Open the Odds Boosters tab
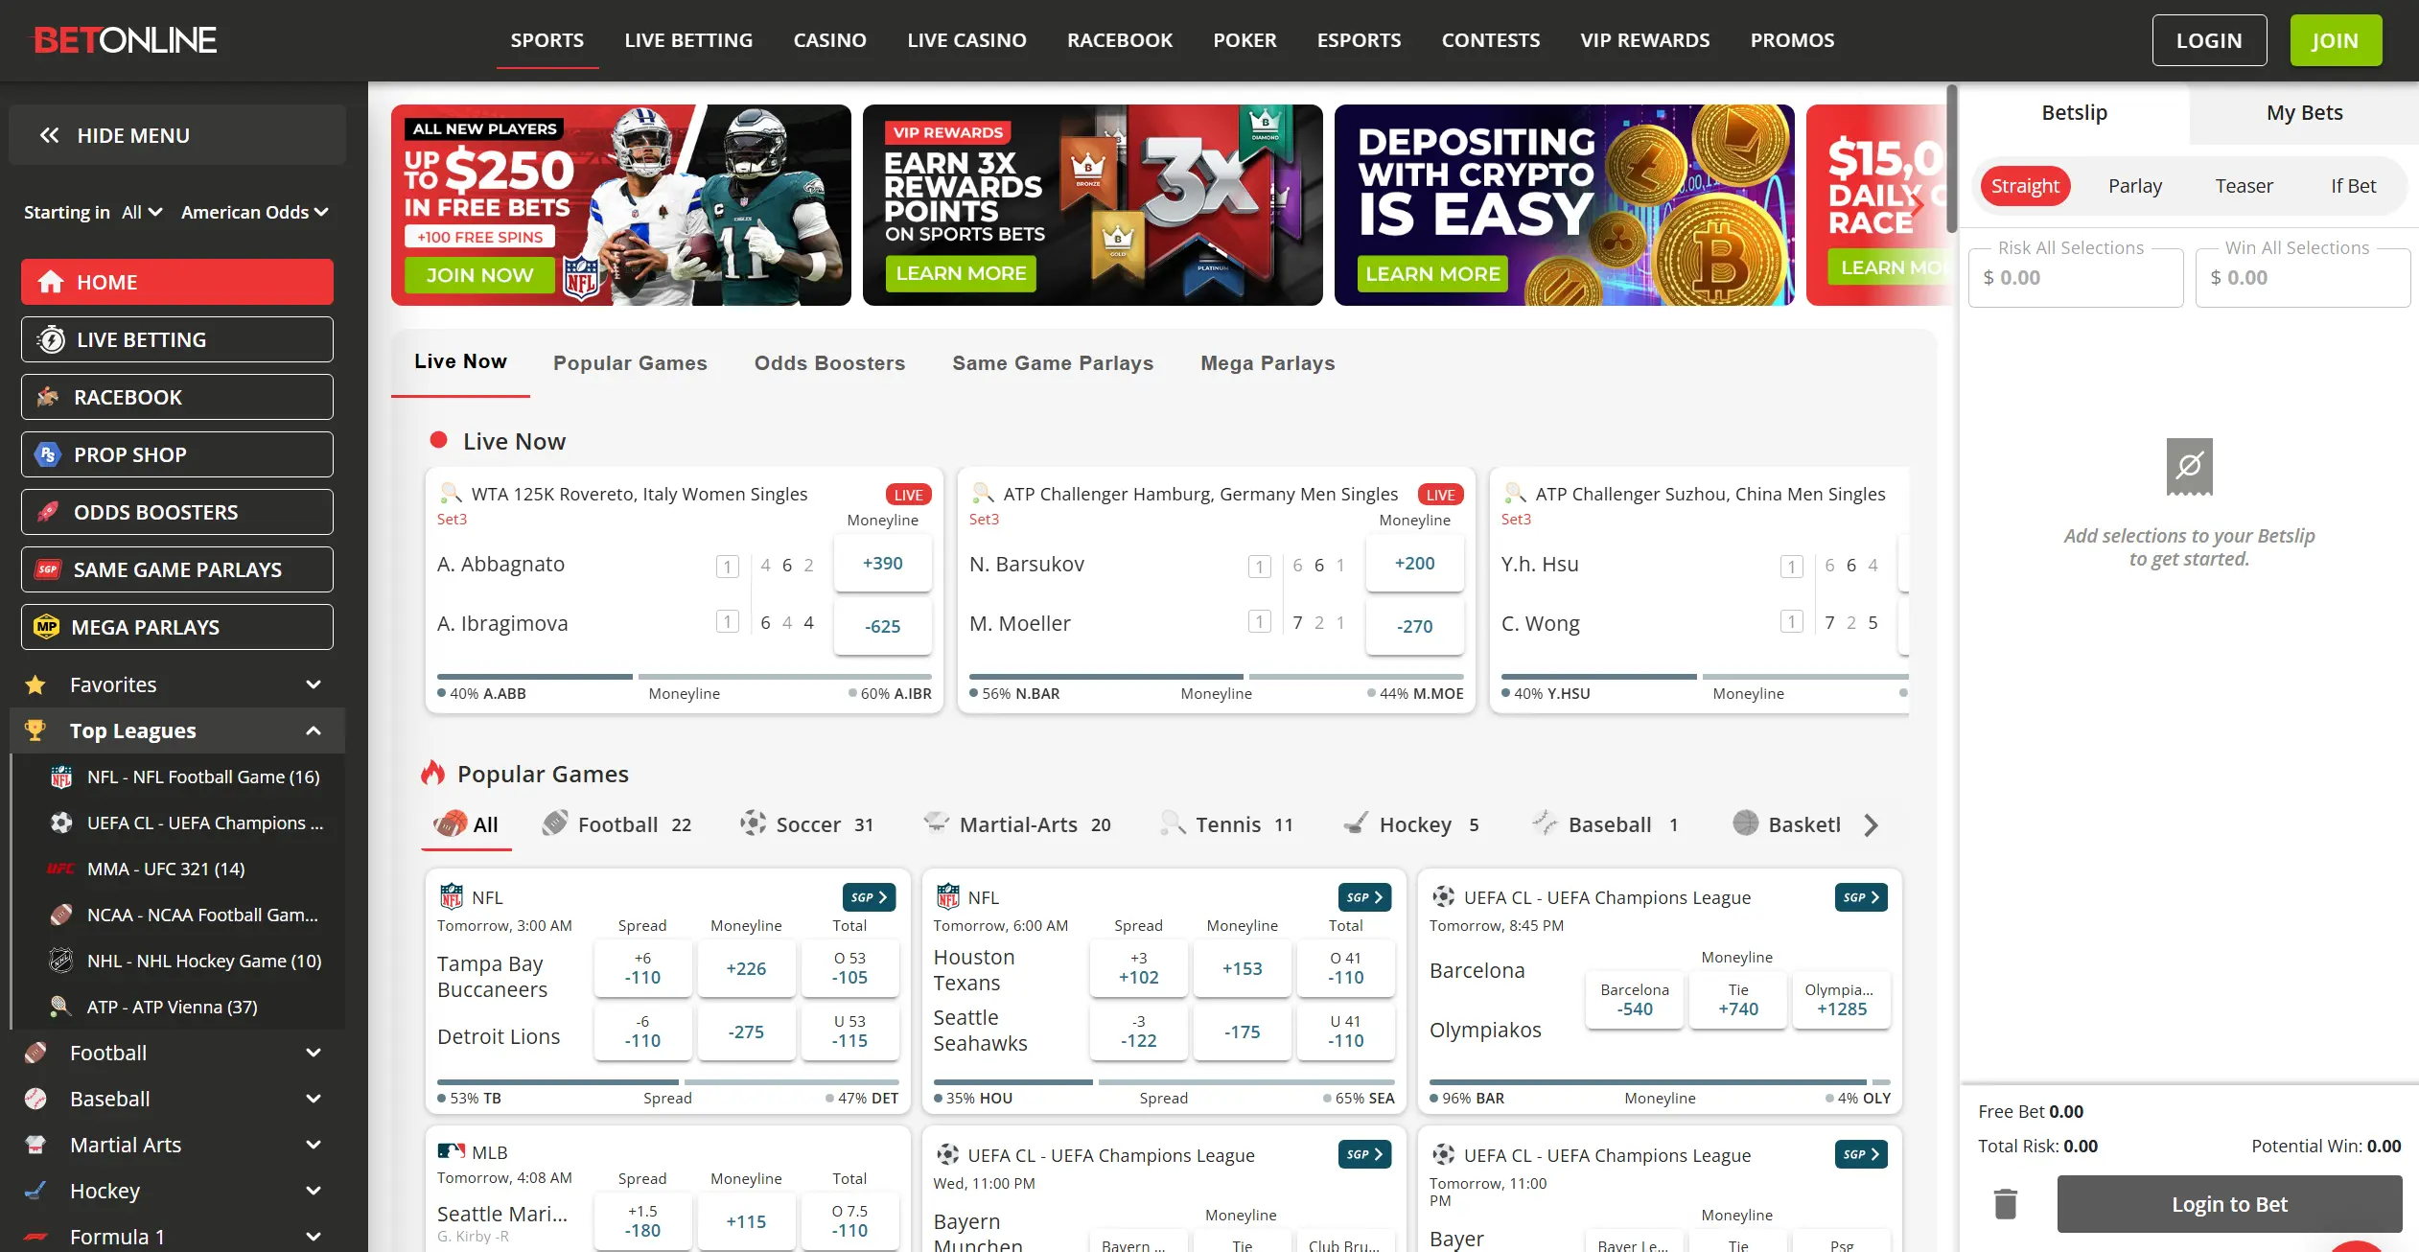 pyautogui.click(x=829, y=363)
